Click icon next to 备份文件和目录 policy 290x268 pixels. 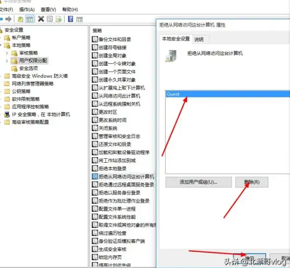coord(95,40)
